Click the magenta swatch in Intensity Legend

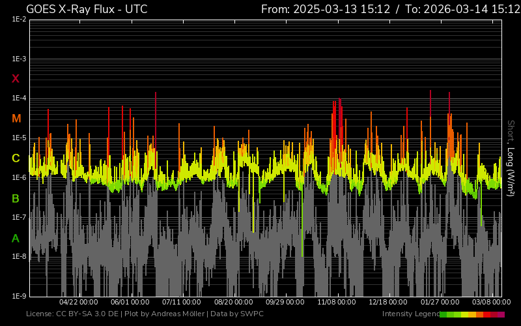(501, 314)
